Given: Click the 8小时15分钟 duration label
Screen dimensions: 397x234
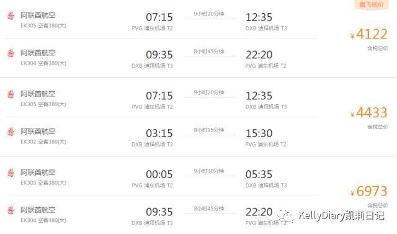Looking at the screenshot, I should (209, 130).
